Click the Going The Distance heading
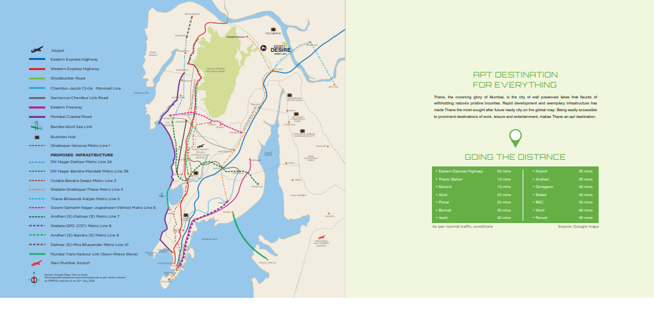Viewport: 654px width, 310px height. click(x=515, y=157)
